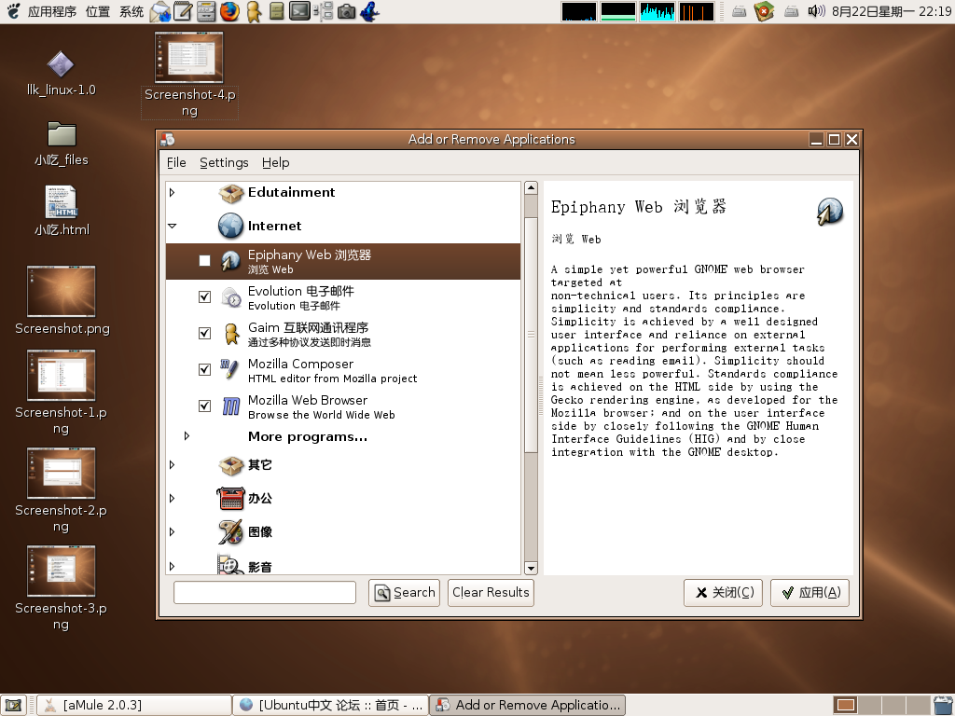Click the Clear Results button
This screenshot has width=955, height=716.
point(491,592)
